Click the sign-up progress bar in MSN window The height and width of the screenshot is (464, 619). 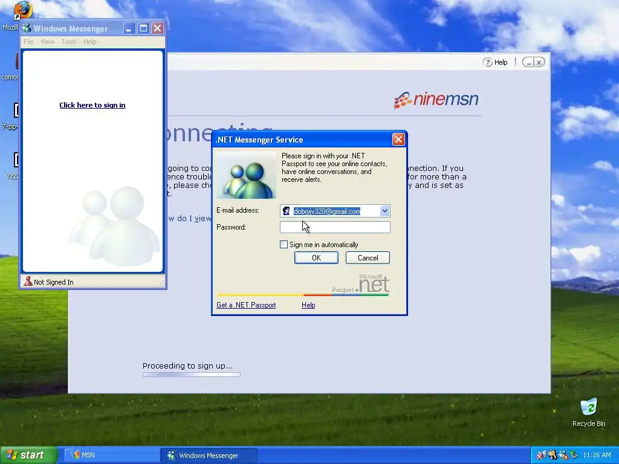pos(192,375)
